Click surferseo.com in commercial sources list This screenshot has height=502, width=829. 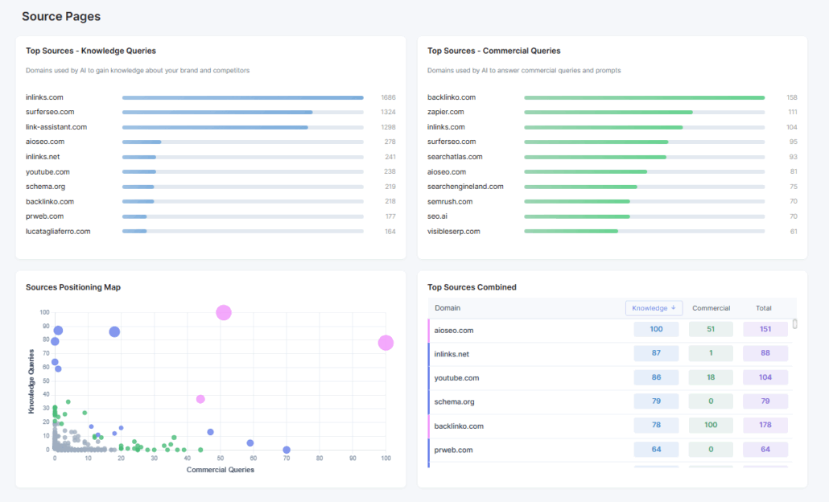coord(452,142)
